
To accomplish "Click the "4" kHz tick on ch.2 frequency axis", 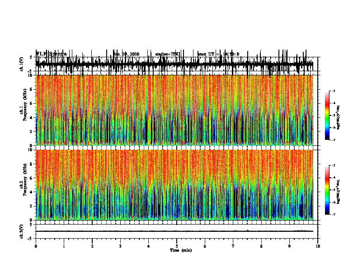I will coord(31,192).
